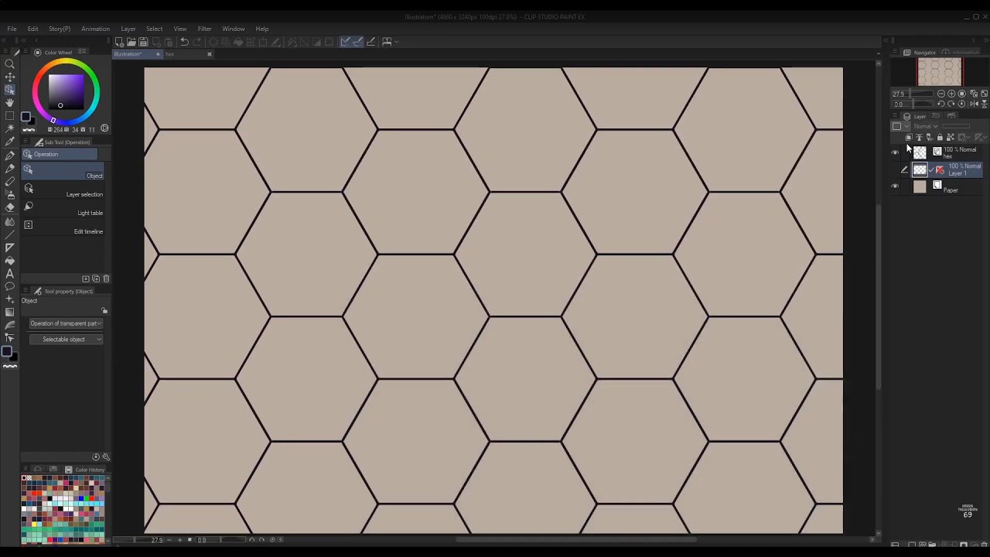Screen dimensions: 990x557
Task: Toggle Clip to layer below icon
Action: point(909,138)
